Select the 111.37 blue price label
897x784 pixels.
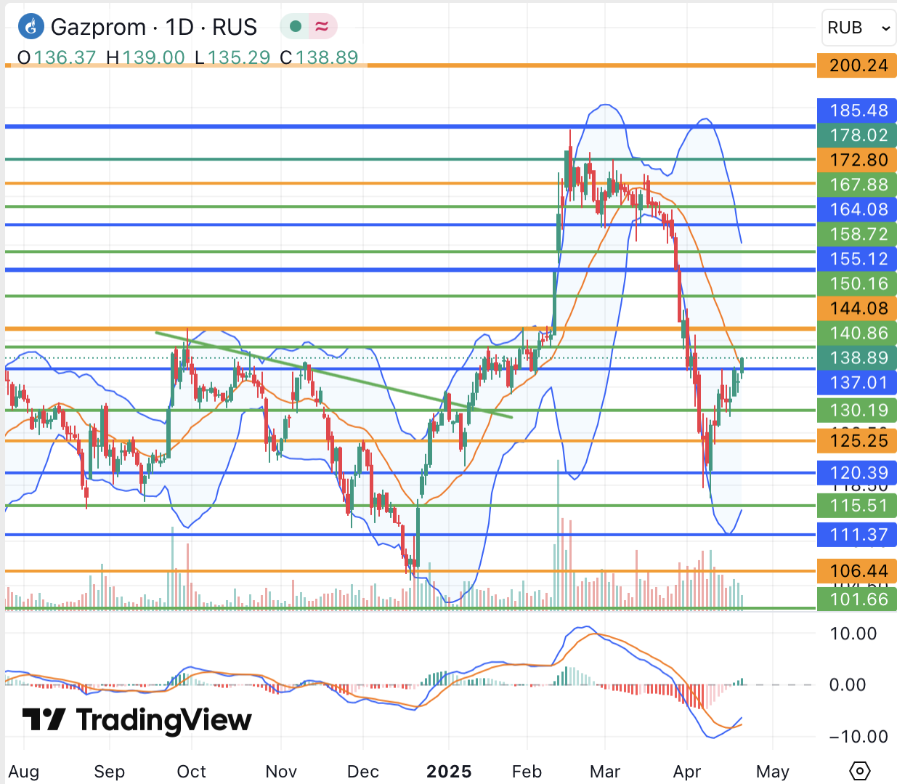click(x=858, y=535)
